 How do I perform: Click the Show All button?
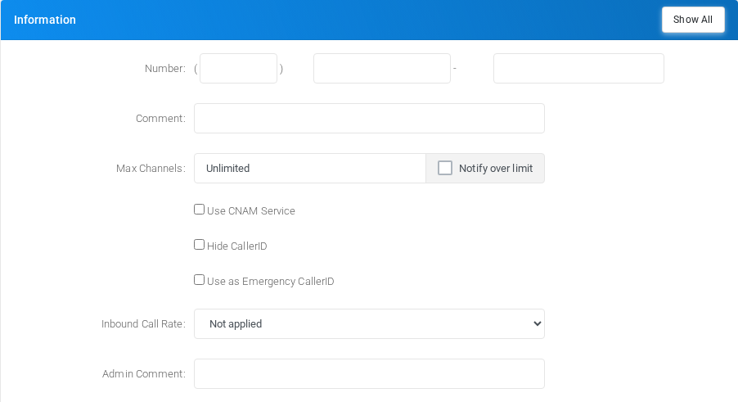click(x=693, y=20)
